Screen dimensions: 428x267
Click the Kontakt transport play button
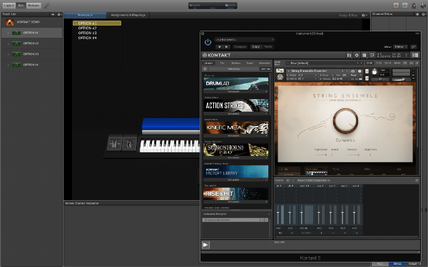pyautogui.click(x=205, y=245)
